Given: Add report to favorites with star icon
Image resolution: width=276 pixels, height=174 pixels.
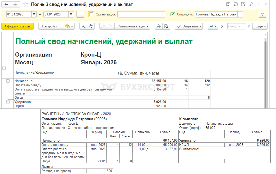Looking at the screenshot, I should [25, 4].
